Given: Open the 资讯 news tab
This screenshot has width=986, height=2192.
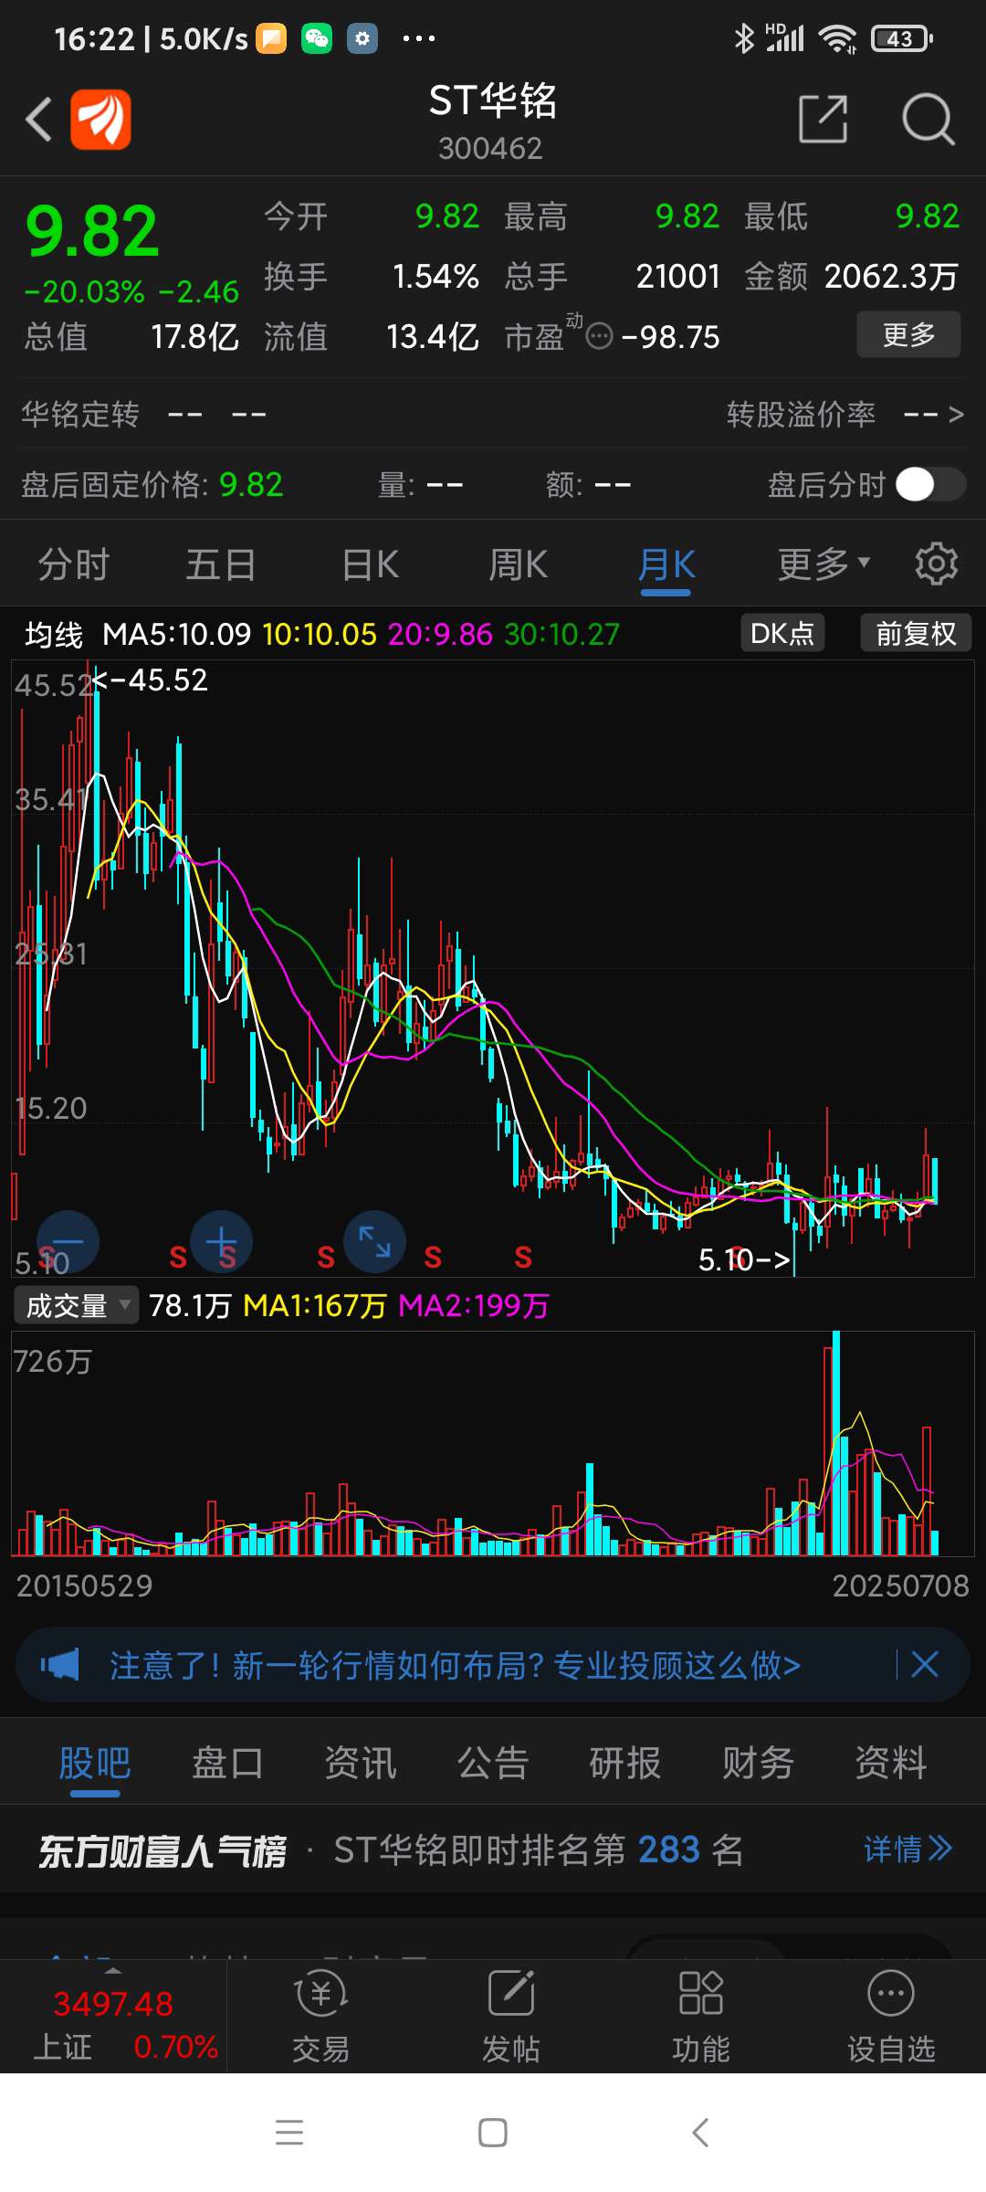Looking at the screenshot, I should (361, 1763).
